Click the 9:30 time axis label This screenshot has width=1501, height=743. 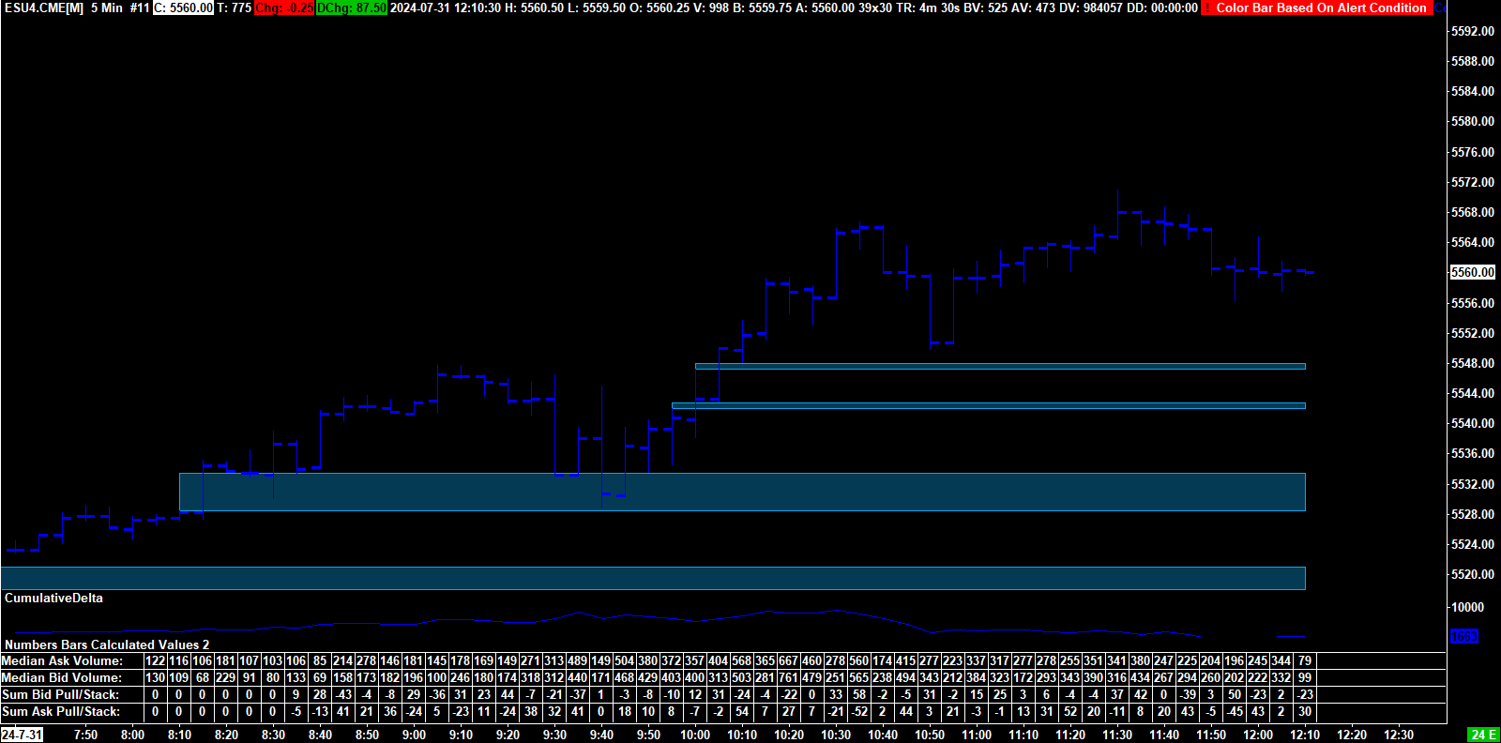tap(554, 735)
